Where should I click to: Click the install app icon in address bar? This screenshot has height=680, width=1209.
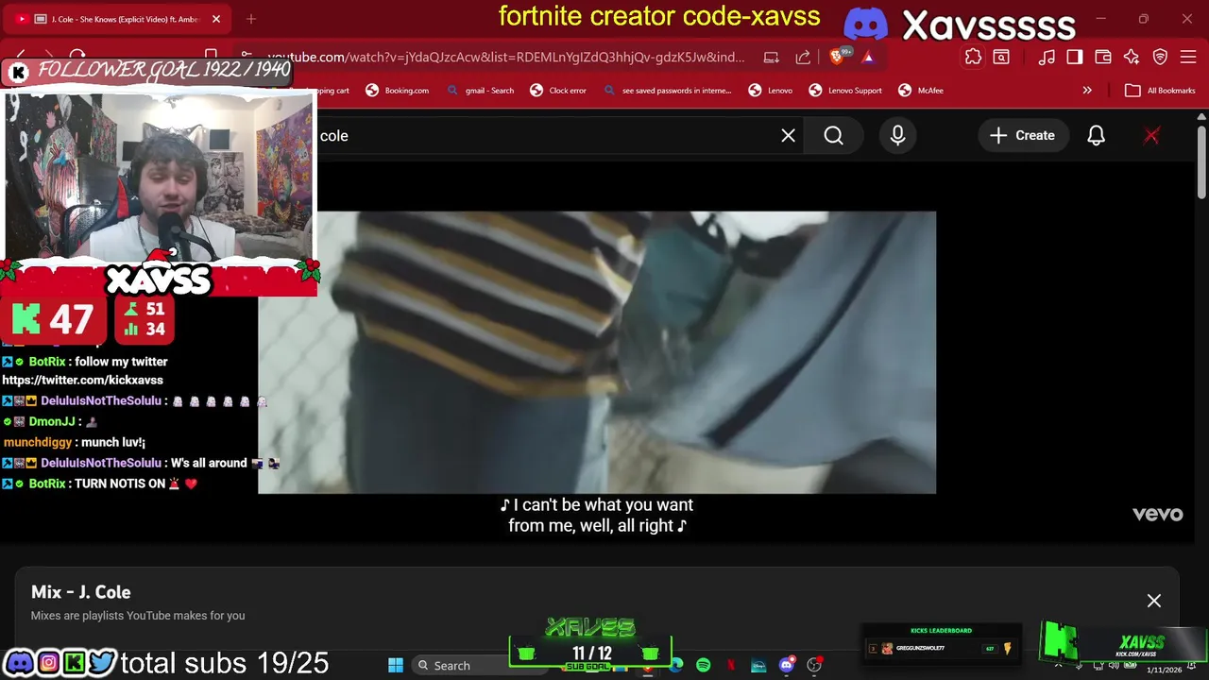click(x=772, y=57)
